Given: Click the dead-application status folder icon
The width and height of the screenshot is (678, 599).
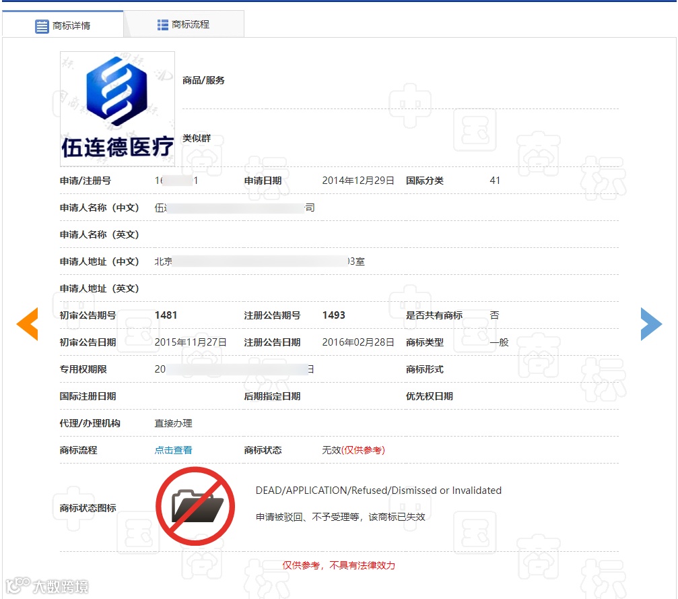Looking at the screenshot, I should [x=195, y=506].
